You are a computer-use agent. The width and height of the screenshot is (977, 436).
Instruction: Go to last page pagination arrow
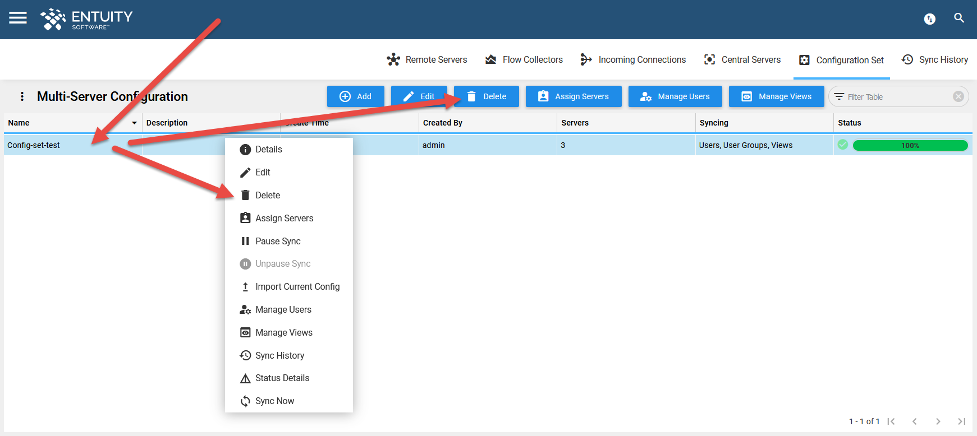point(961,421)
